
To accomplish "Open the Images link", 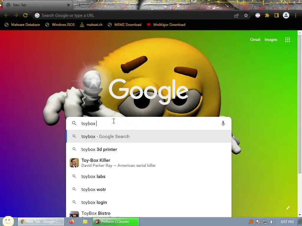I will pos(271,40).
